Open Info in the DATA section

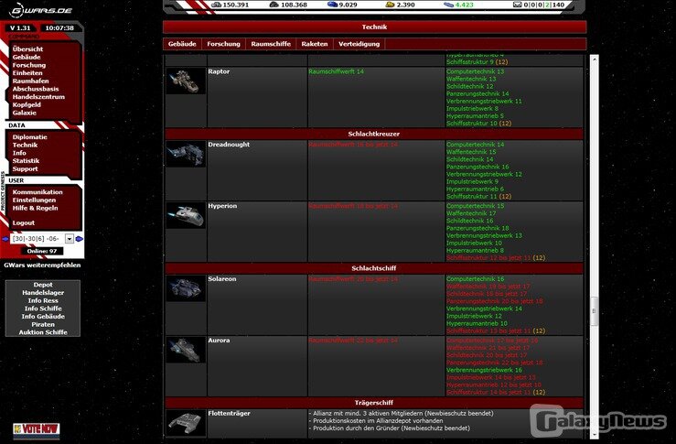click(x=19, y=153)
